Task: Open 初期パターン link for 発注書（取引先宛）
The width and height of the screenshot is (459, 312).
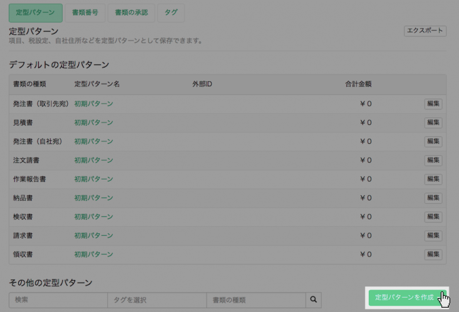Action: 94,104
